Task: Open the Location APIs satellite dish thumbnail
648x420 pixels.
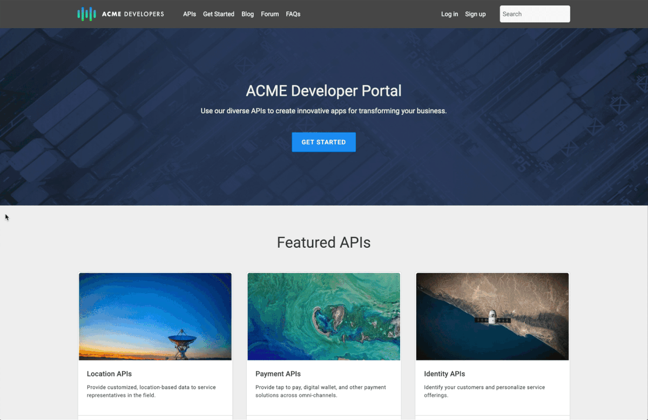Action: pos(156,316)
